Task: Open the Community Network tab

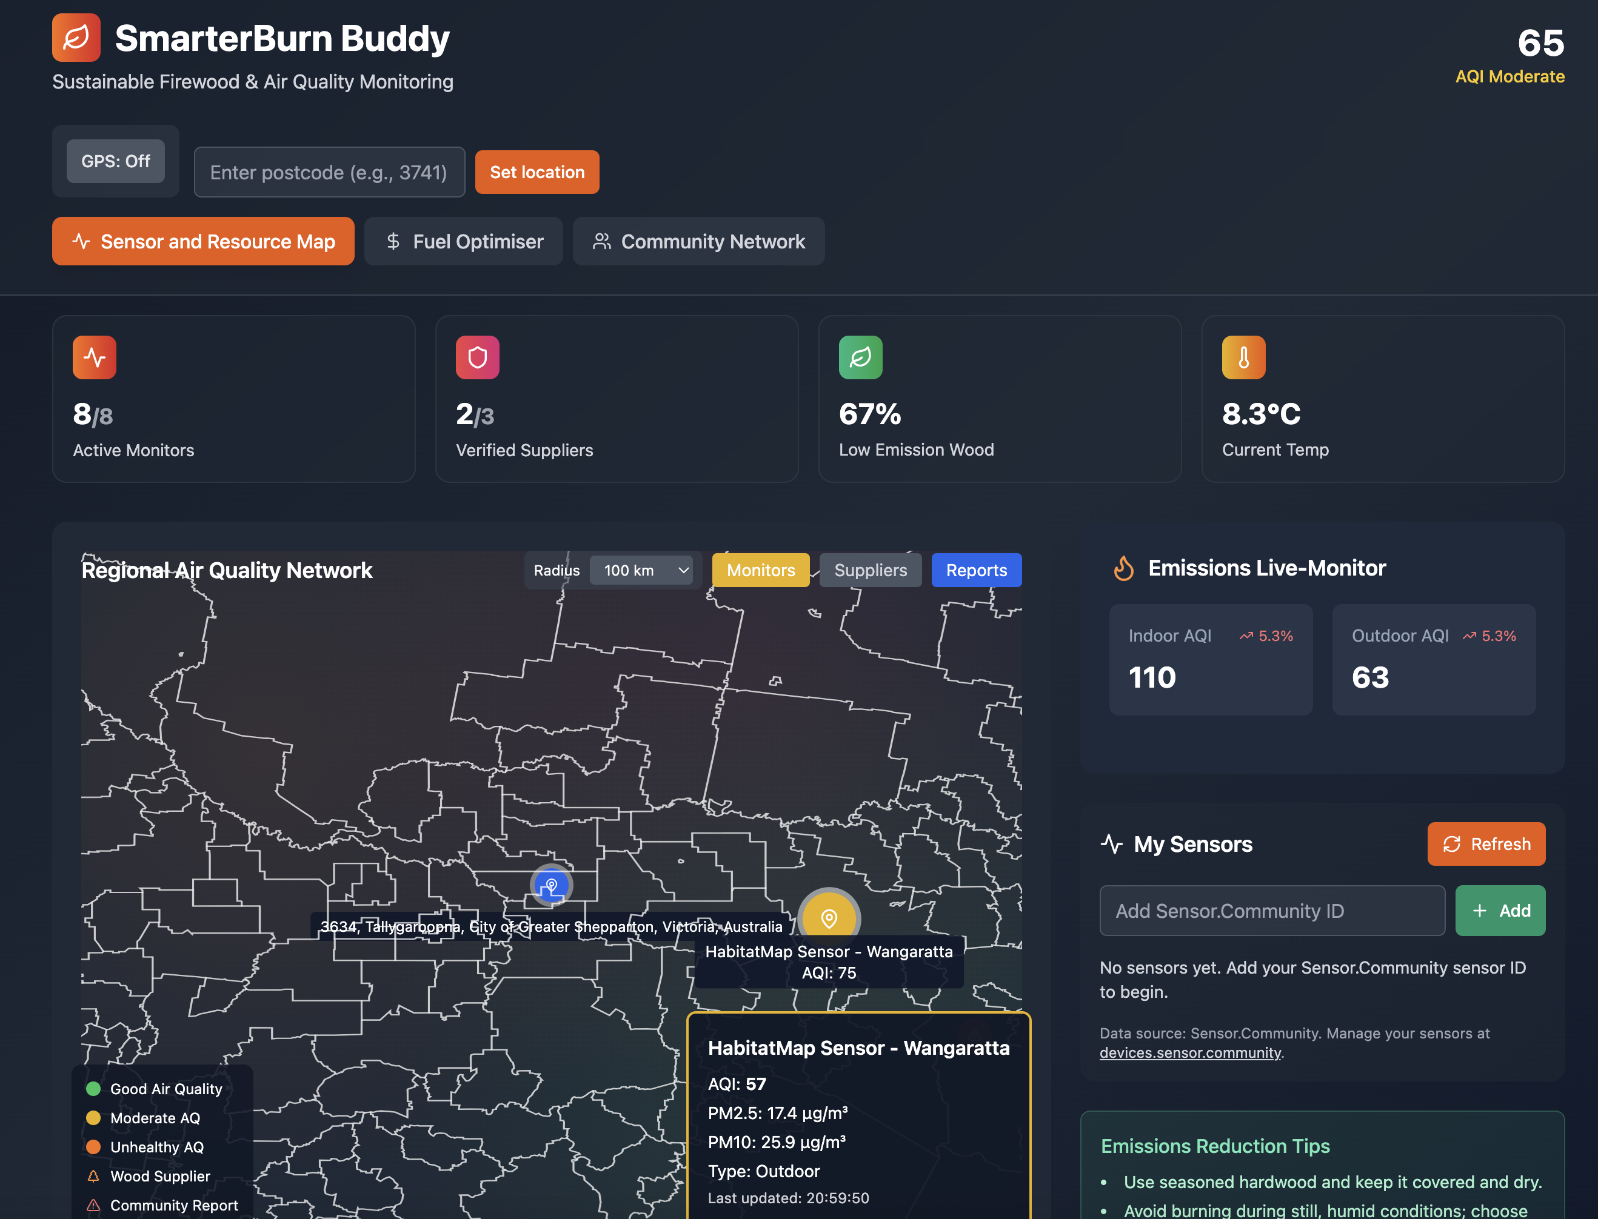Action: coord(698,242)
